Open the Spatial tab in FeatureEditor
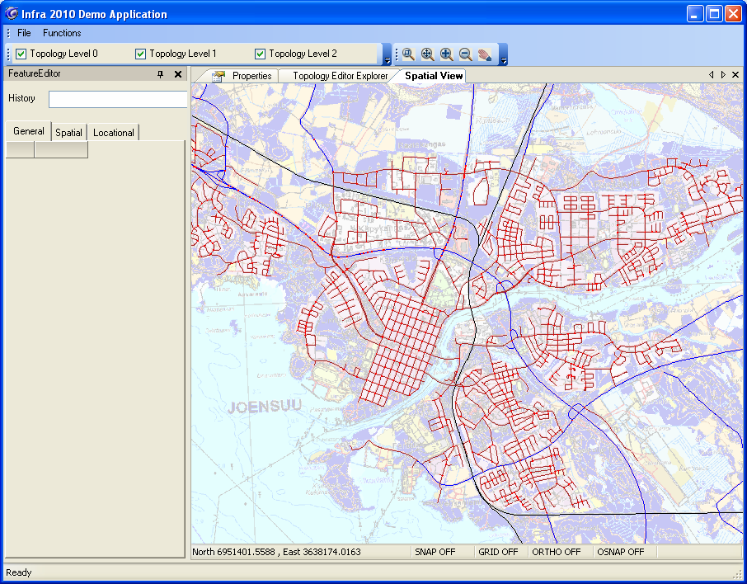747x584 pixels. [68, 133]
